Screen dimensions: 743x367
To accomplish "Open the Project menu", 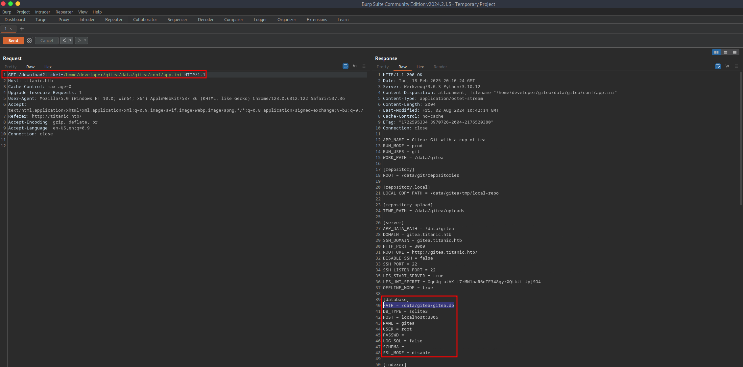I will point(23,12).
